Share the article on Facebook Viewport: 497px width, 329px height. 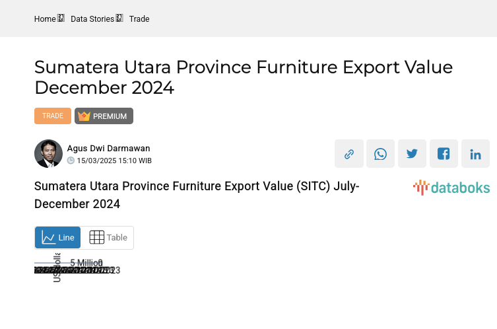click(x=444, y=154)
